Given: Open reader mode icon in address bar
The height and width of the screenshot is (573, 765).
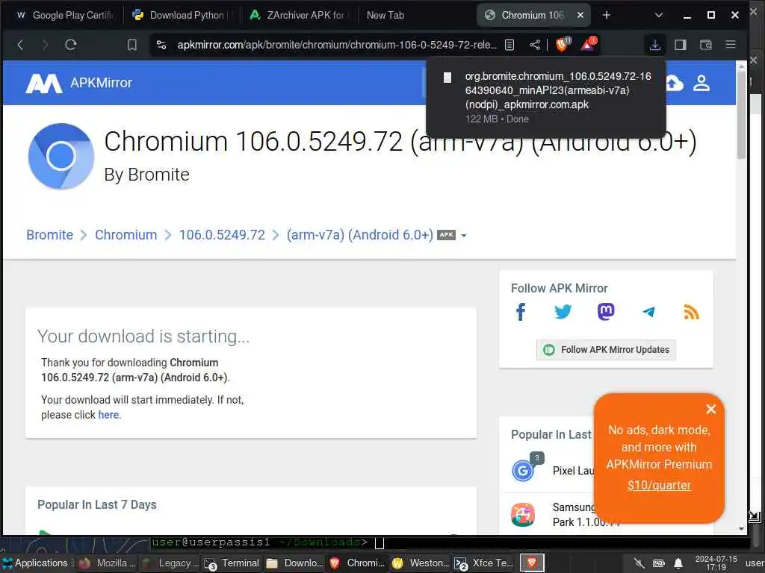Looking at the screenshot, I should tap(510, 45).
